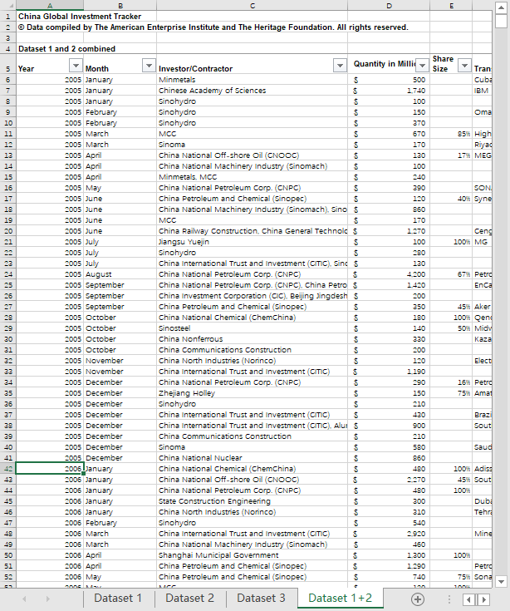Click the horizontal scroll right arrow
Image resolution: width=510 pixels, height=611 pixels.
pyautogui.click(x=484, y=599)
